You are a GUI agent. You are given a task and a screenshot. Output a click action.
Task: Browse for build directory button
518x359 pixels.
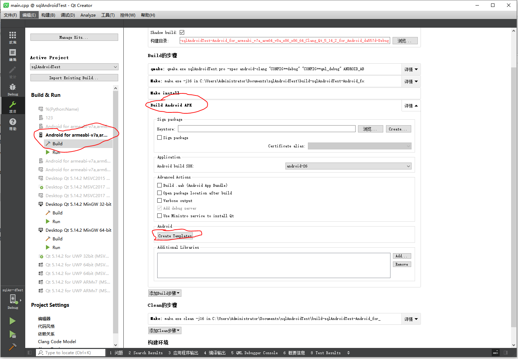[x=405, y=40]
